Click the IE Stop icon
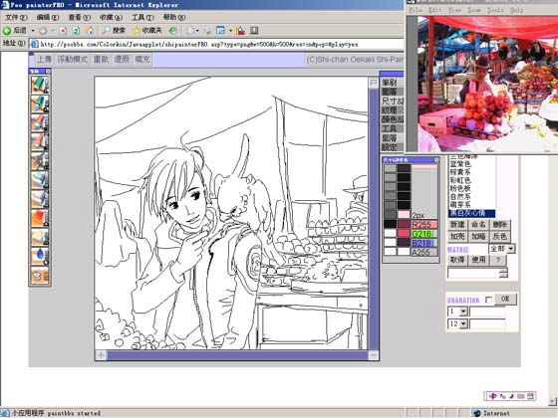This screenshot has width=558, height=418. [63, 31]
